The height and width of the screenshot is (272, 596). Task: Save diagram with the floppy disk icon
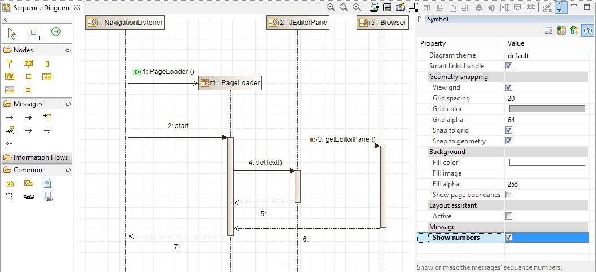[x=387, y=7]
